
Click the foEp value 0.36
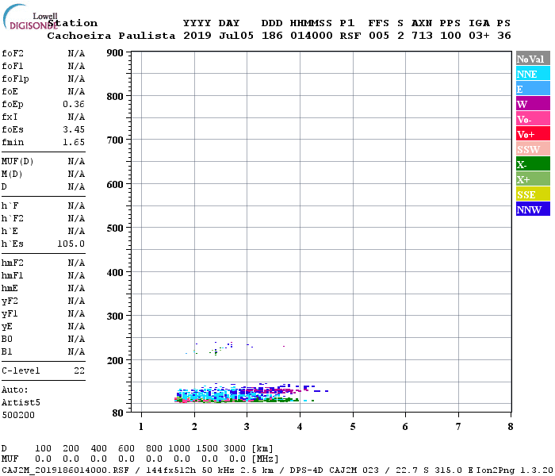coord(74,104)
